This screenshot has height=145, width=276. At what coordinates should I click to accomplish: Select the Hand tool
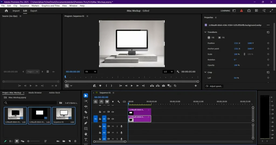click(x=86, y=134)
